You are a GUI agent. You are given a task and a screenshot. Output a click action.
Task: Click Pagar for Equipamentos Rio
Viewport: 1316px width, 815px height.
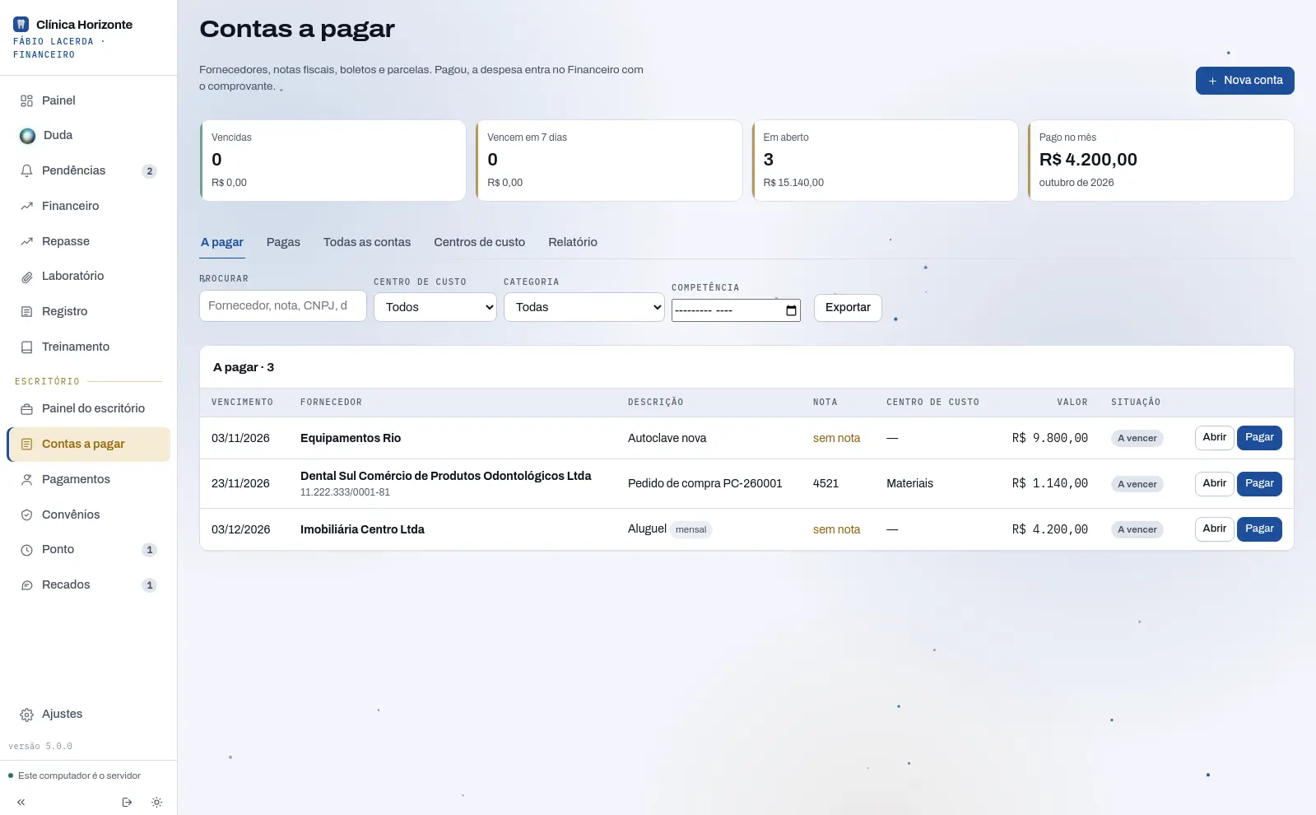(1259, 438)
